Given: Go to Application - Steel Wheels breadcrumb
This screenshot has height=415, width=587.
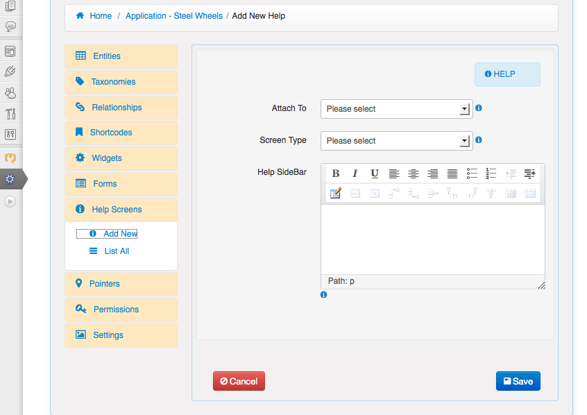Looking at the screenshot, I should point(174,16).
